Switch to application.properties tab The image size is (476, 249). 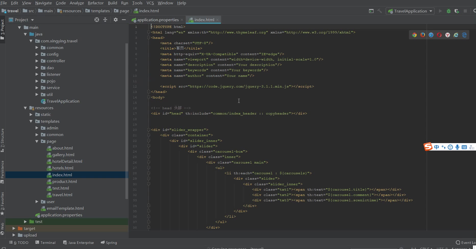coord(158,20)
